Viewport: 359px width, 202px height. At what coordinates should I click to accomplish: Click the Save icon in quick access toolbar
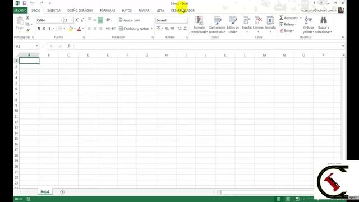pyautogui.click(x=25, y=3)
